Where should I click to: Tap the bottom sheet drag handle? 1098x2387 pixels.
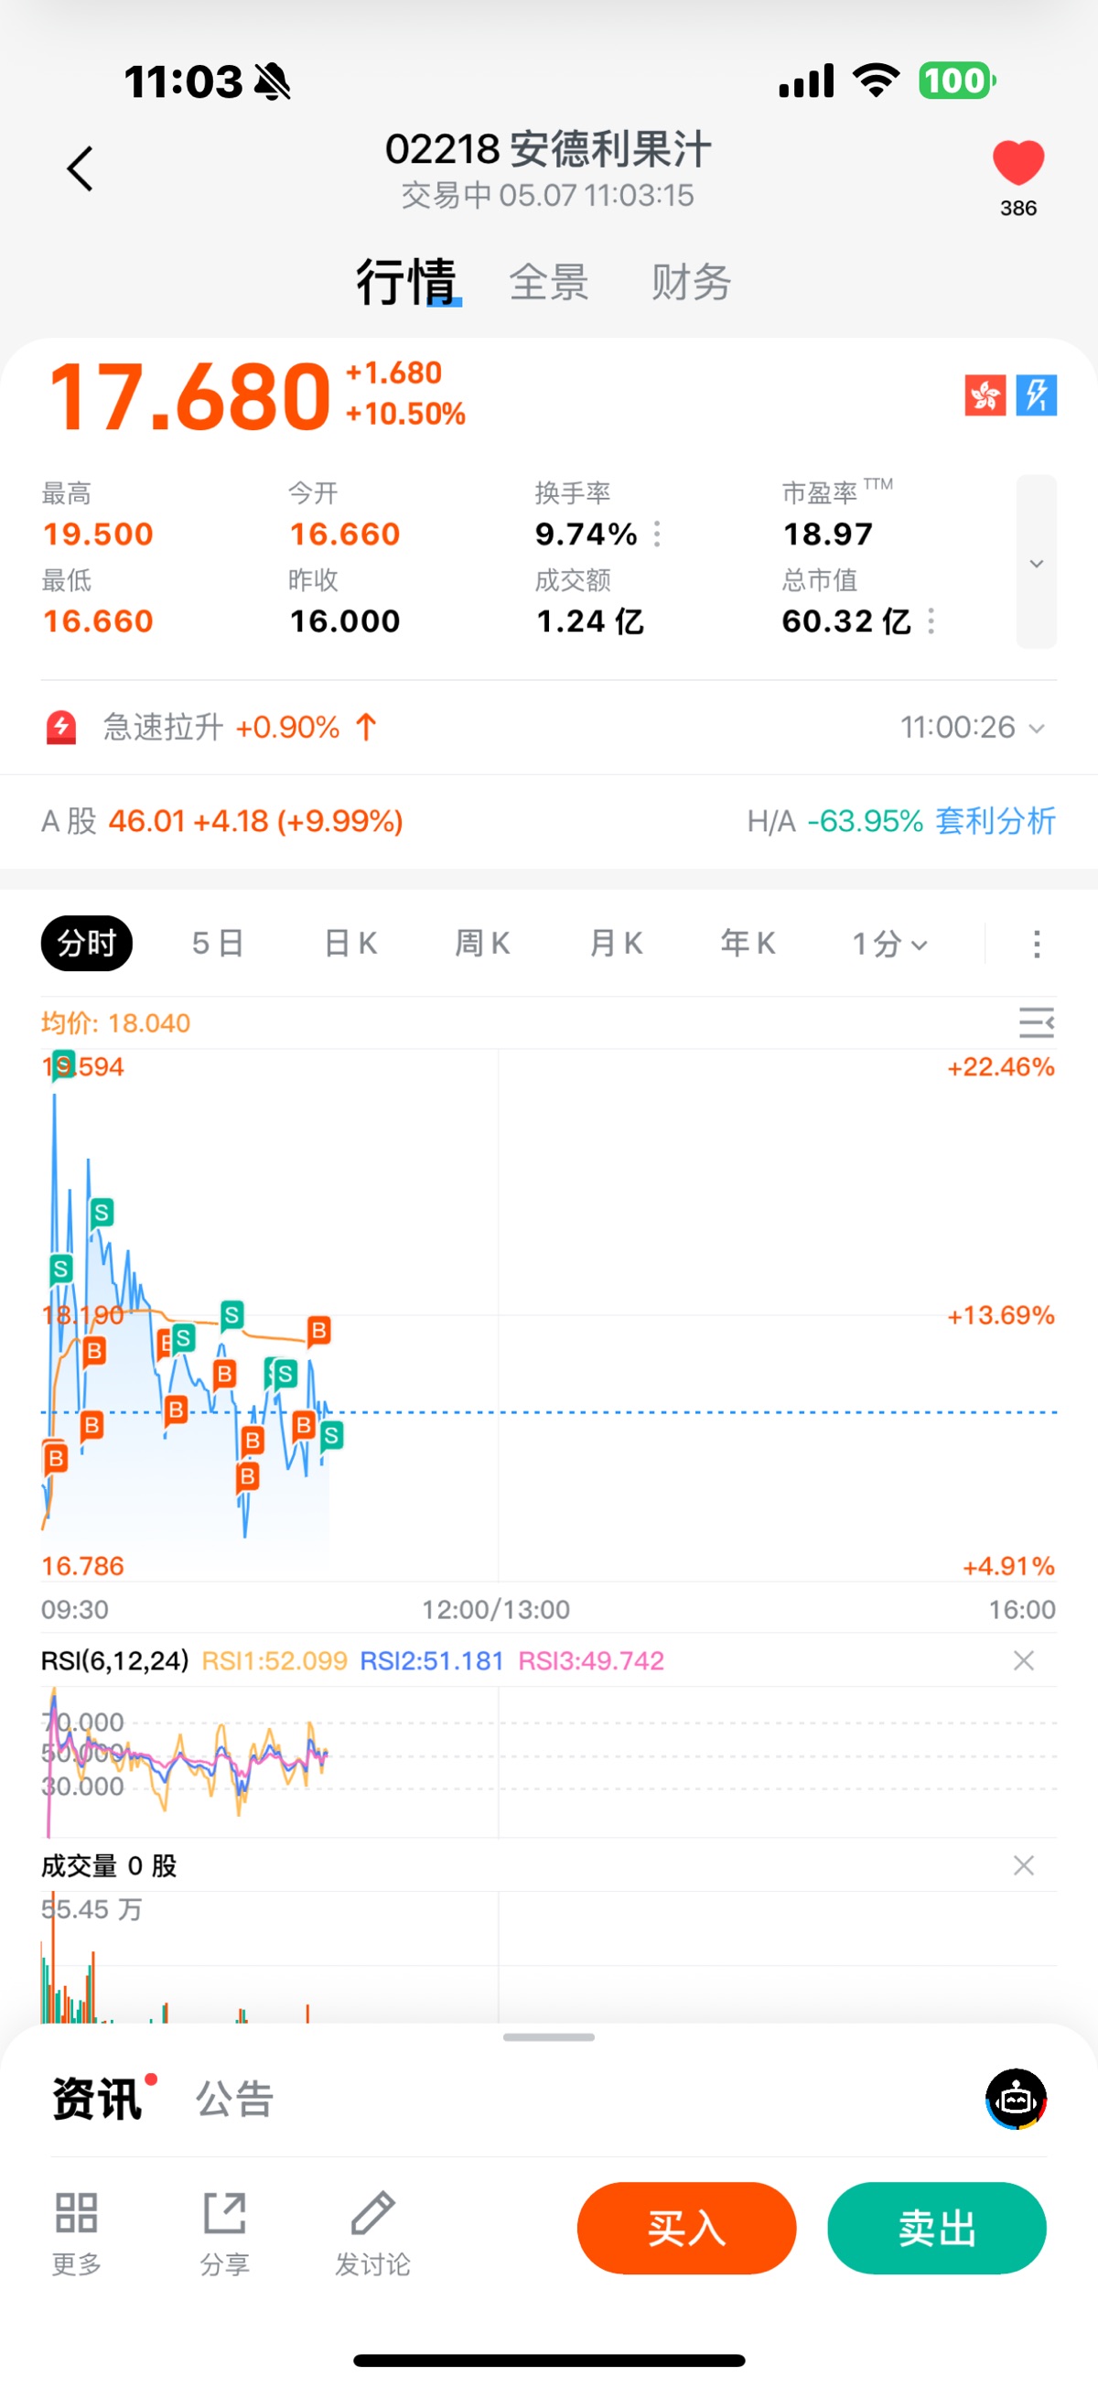click(x=548, y=2037)
